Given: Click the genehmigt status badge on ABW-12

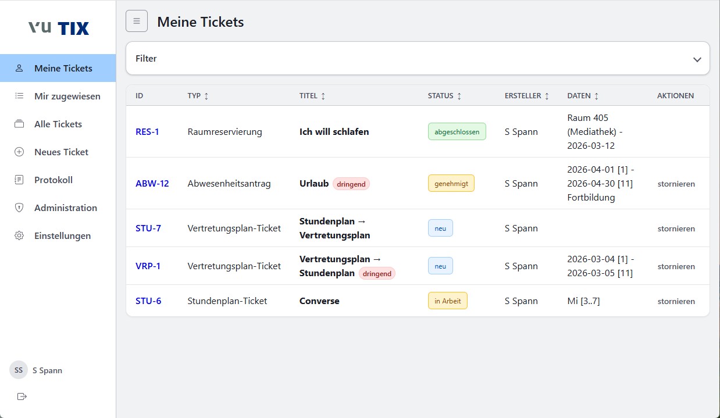Looking at the screenshot, I should point(451,183).
